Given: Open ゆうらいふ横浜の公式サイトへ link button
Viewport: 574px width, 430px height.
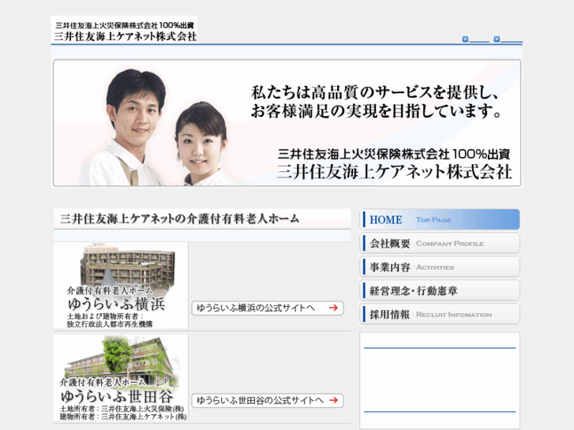Looking at the screenshot, I should pos(268,308).
